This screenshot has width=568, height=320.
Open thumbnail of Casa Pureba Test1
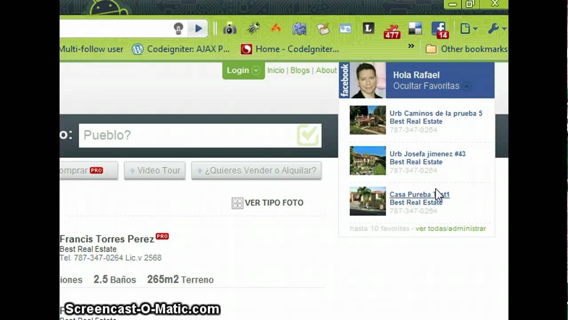[368, 201]
